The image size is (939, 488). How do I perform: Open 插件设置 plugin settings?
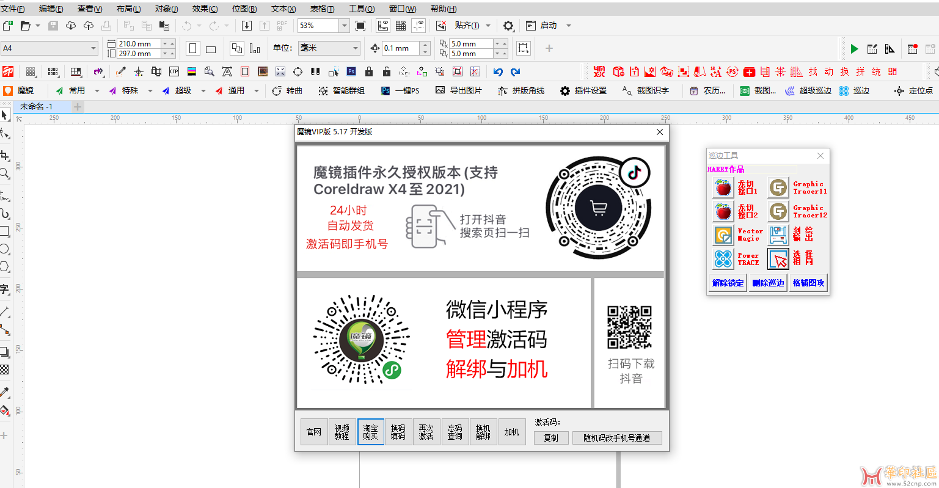[x=583, y=90]
